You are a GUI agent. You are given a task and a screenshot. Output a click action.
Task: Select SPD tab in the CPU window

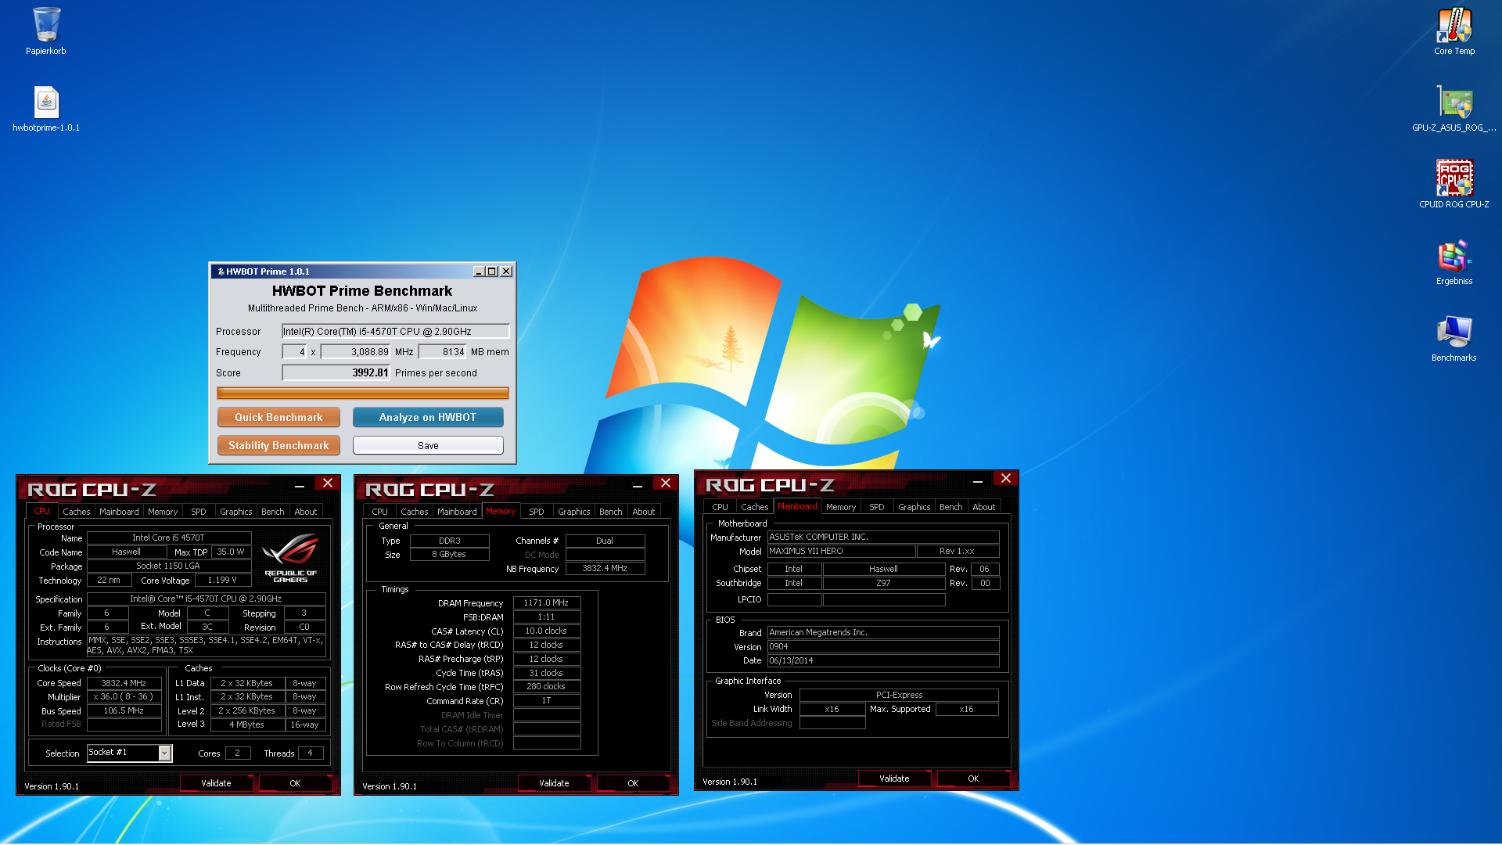(199, 512)
